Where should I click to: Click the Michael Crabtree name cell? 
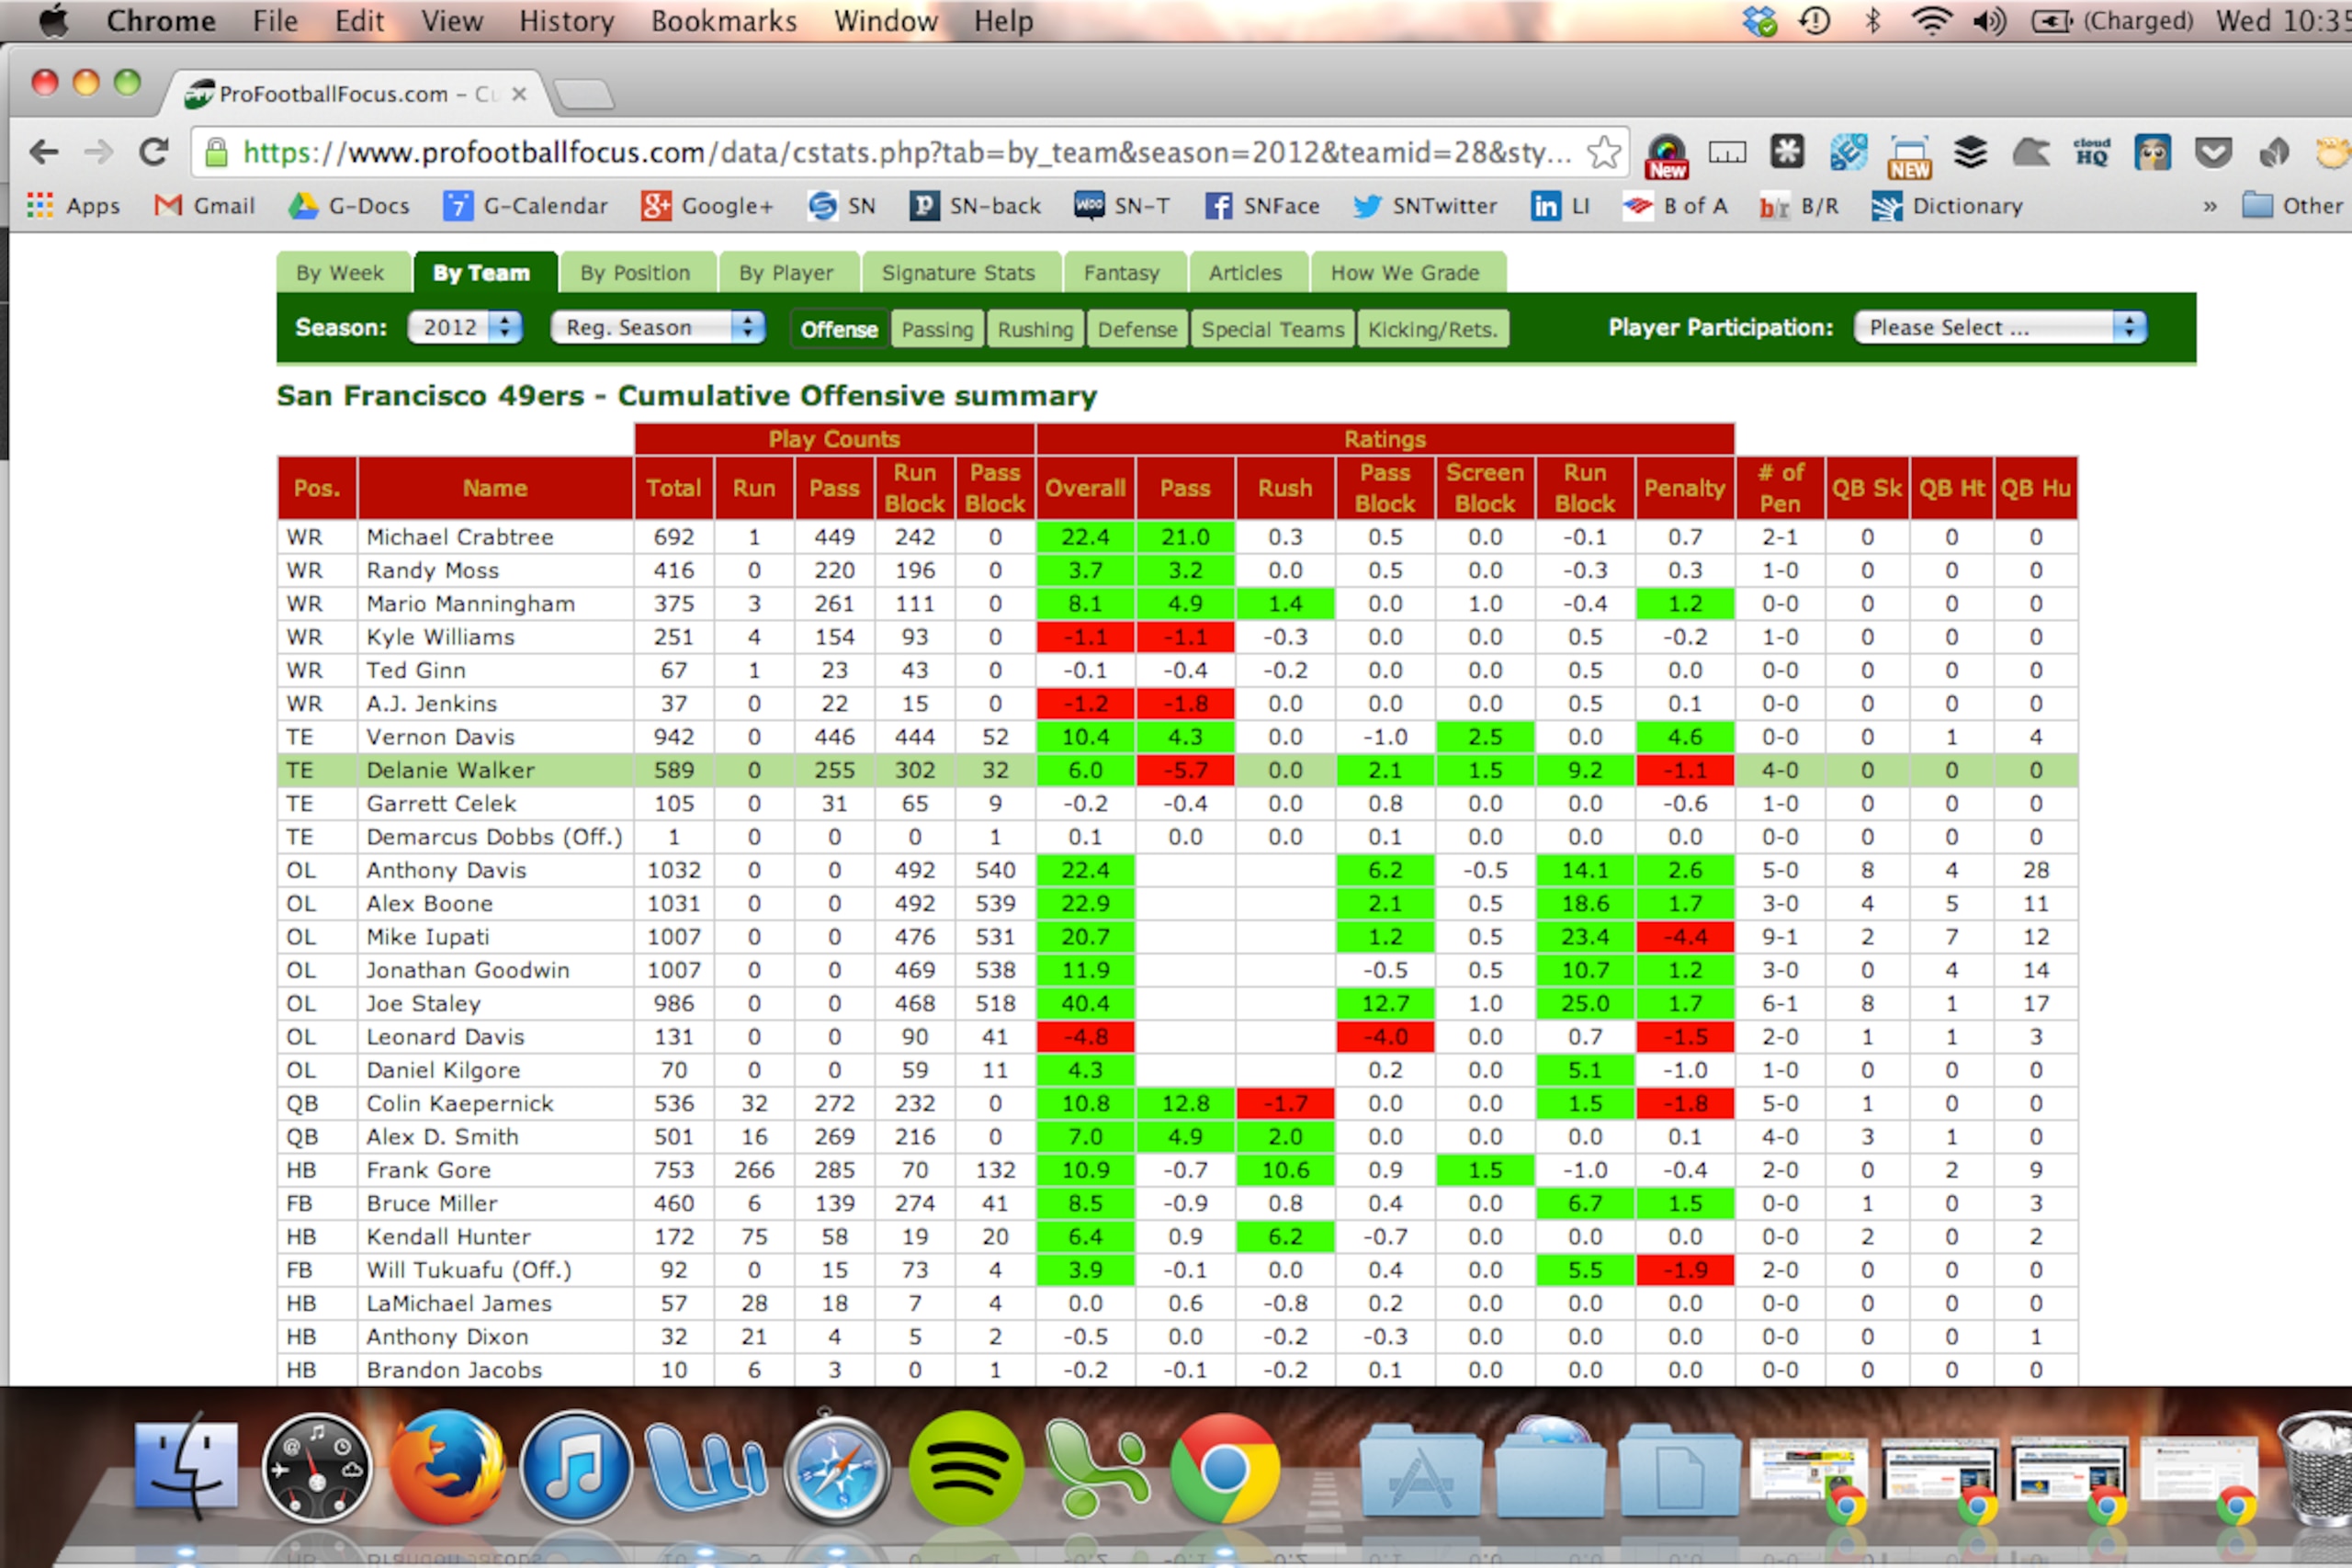pyautogui.click(x=495, y=537)
